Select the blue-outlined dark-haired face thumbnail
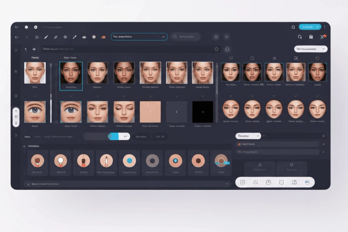Viewport: 348px width, 232px height. [71, 76]
